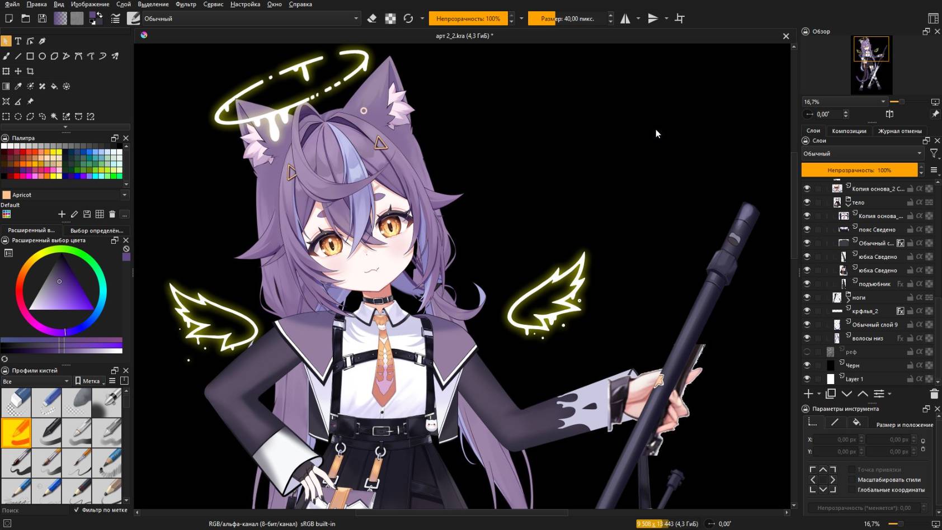
Task: Select the Freehand Brush tool
Action: pos(6,56)
